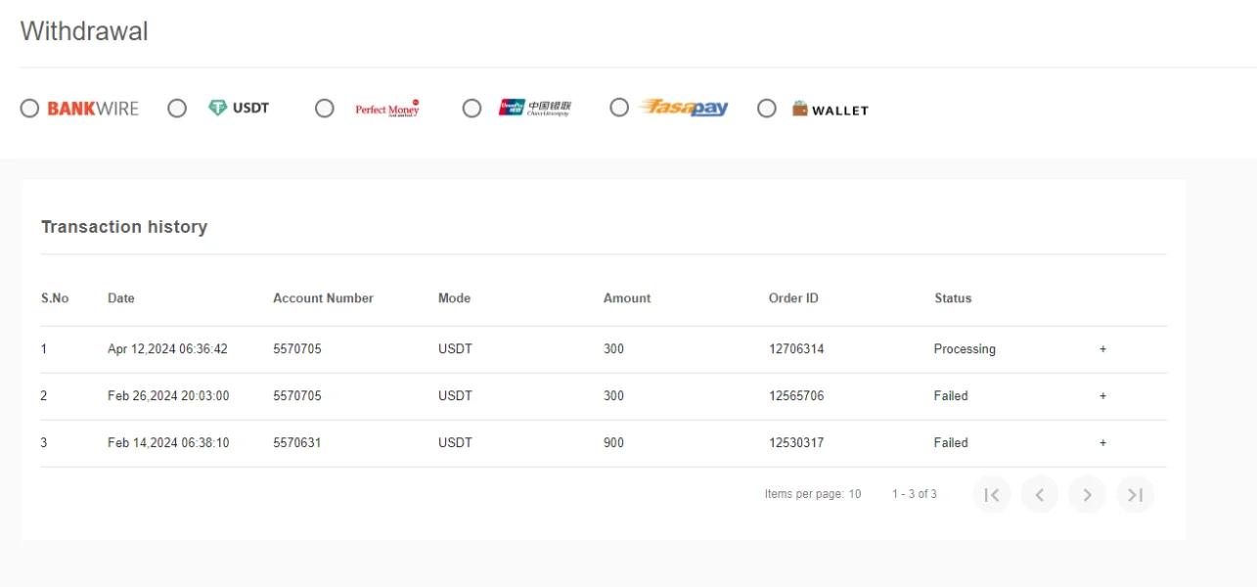
Task: Select the WALLET radio button
Action: (x=767, y=109)
